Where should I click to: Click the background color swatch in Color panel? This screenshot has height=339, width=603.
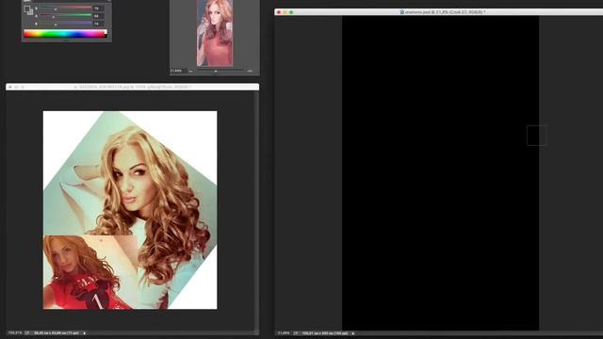click(x=30, y=11)
